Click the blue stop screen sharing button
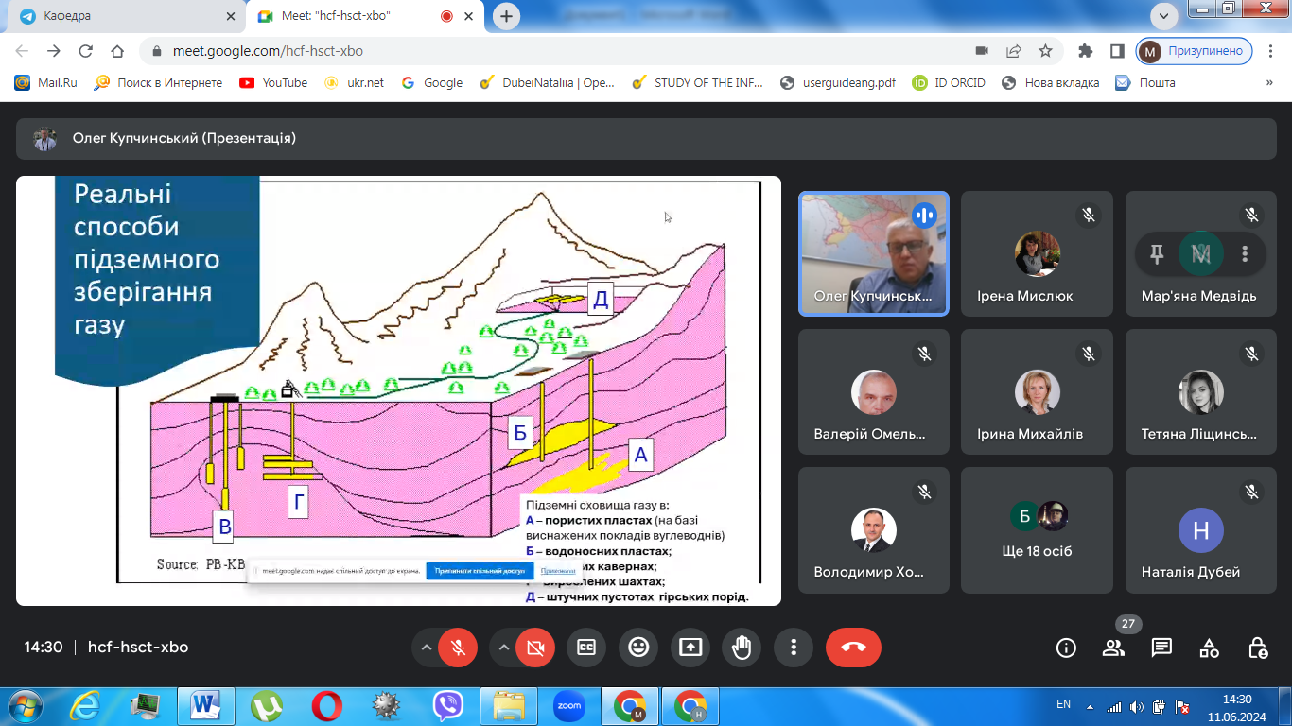 coord(480,571)
